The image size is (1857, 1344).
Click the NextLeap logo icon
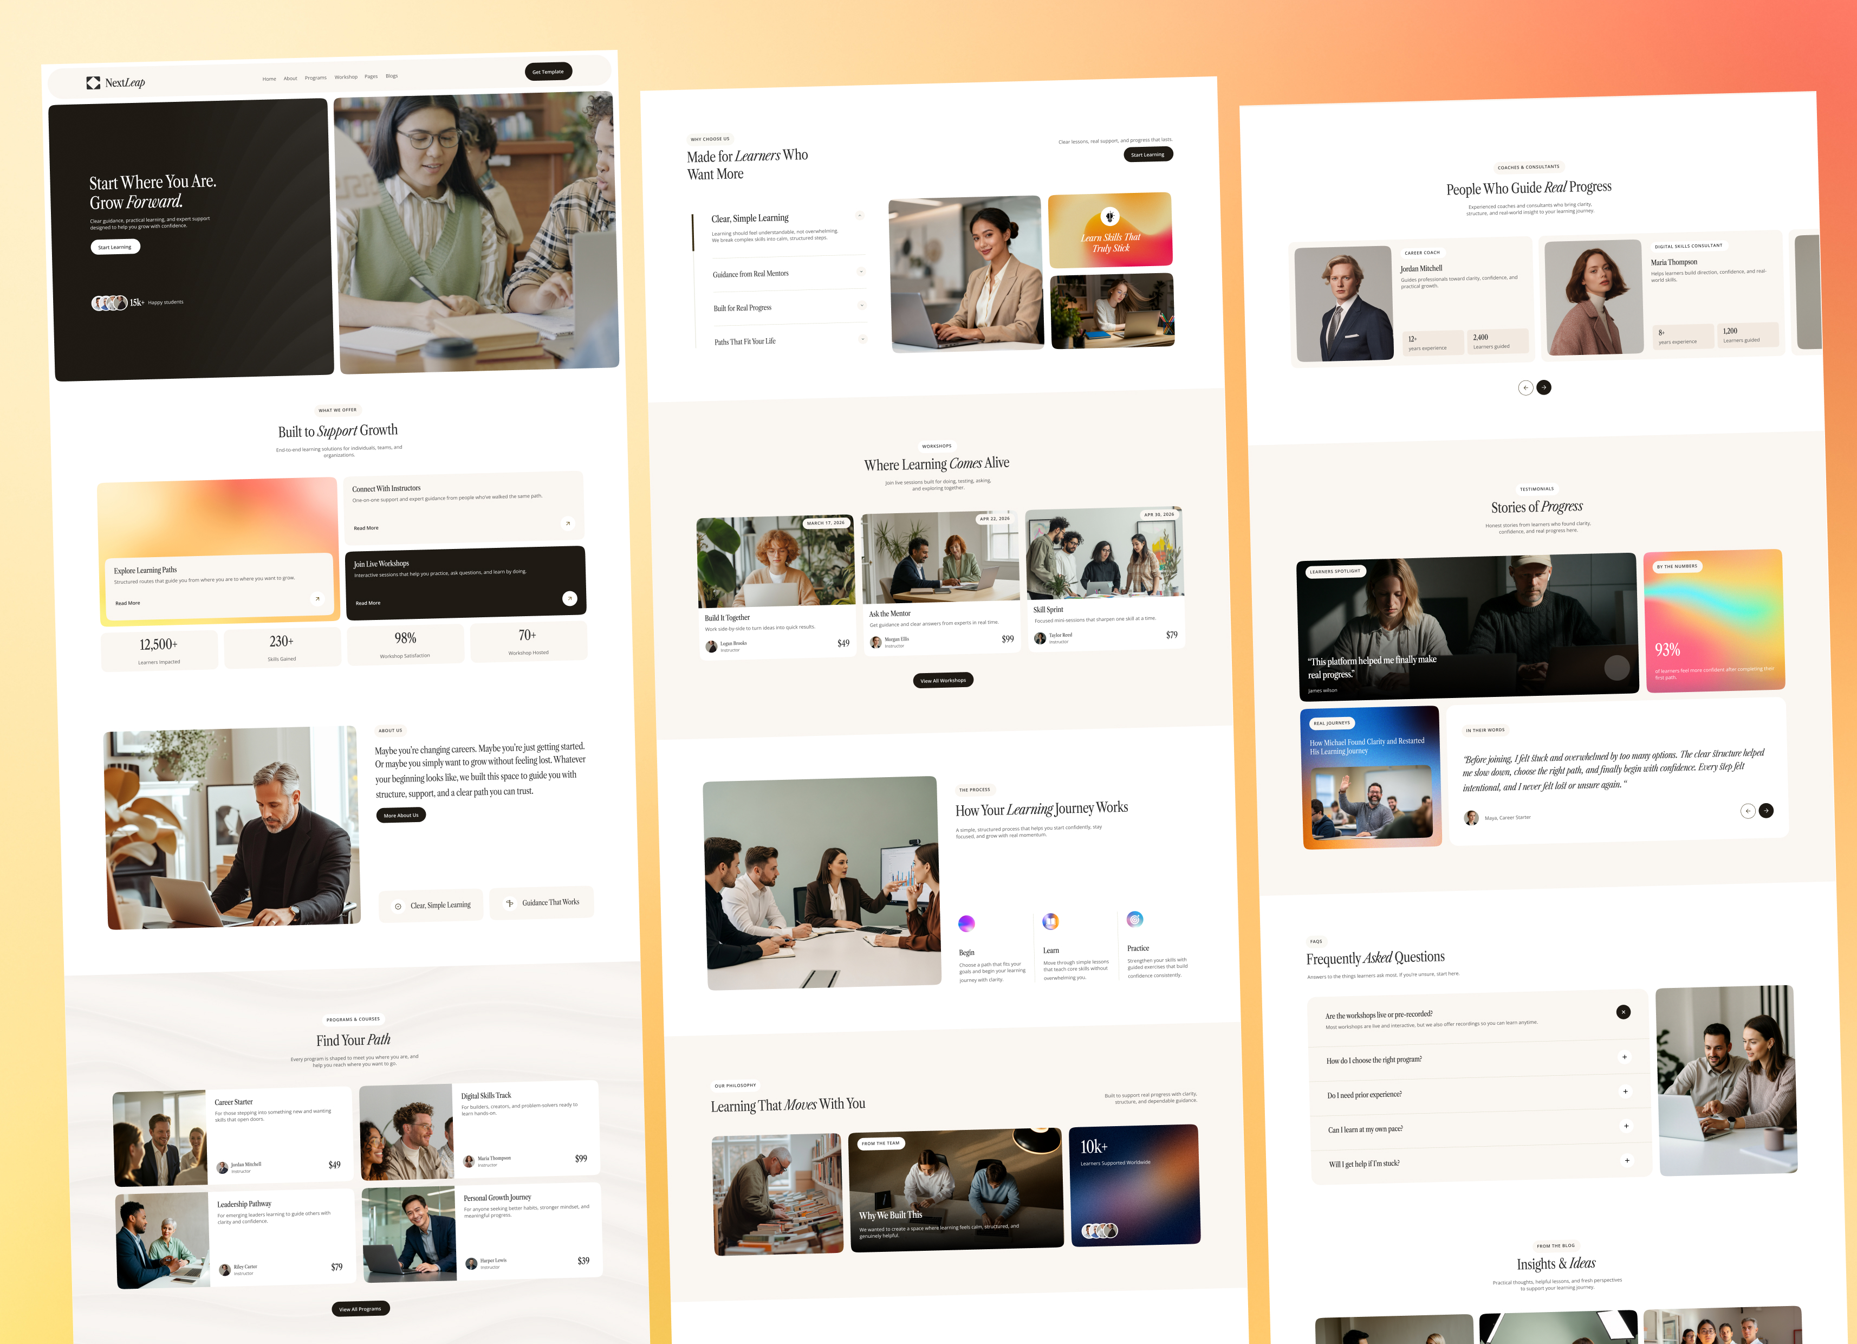(93, 83)
